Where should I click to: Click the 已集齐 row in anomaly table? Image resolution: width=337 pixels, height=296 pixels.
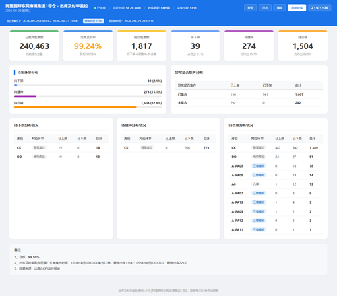point(249,94)
